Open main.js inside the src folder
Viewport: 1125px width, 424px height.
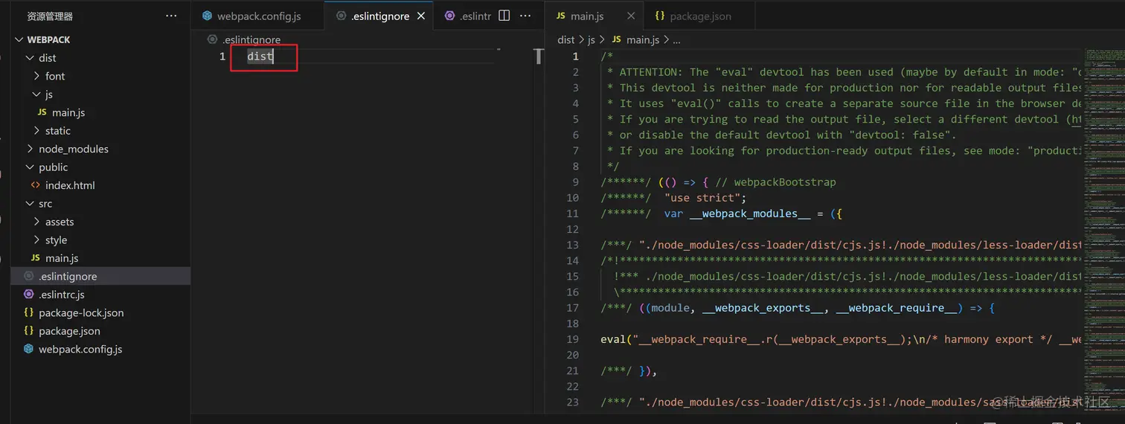pos(100,258)
